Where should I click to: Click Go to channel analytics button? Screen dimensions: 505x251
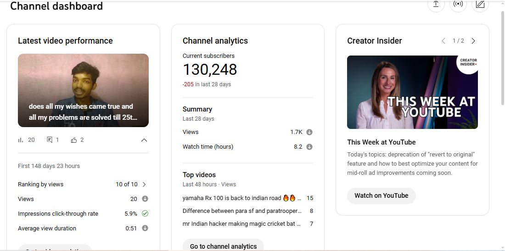[x=223, y=245]
